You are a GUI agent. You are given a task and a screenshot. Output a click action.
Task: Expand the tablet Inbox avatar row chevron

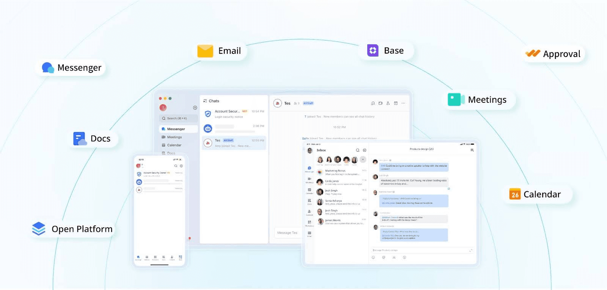pos(363,159)
